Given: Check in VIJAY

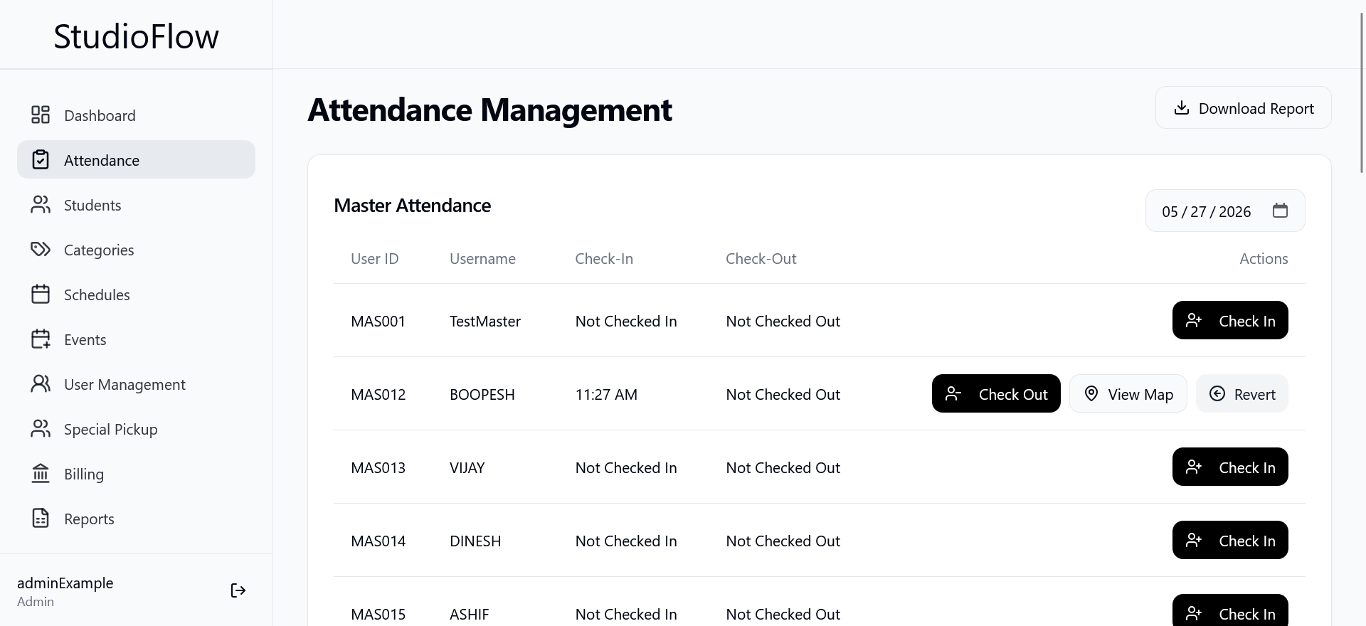Looking at the screenshot, I should pyautogui.click(x=1230, y=467).
